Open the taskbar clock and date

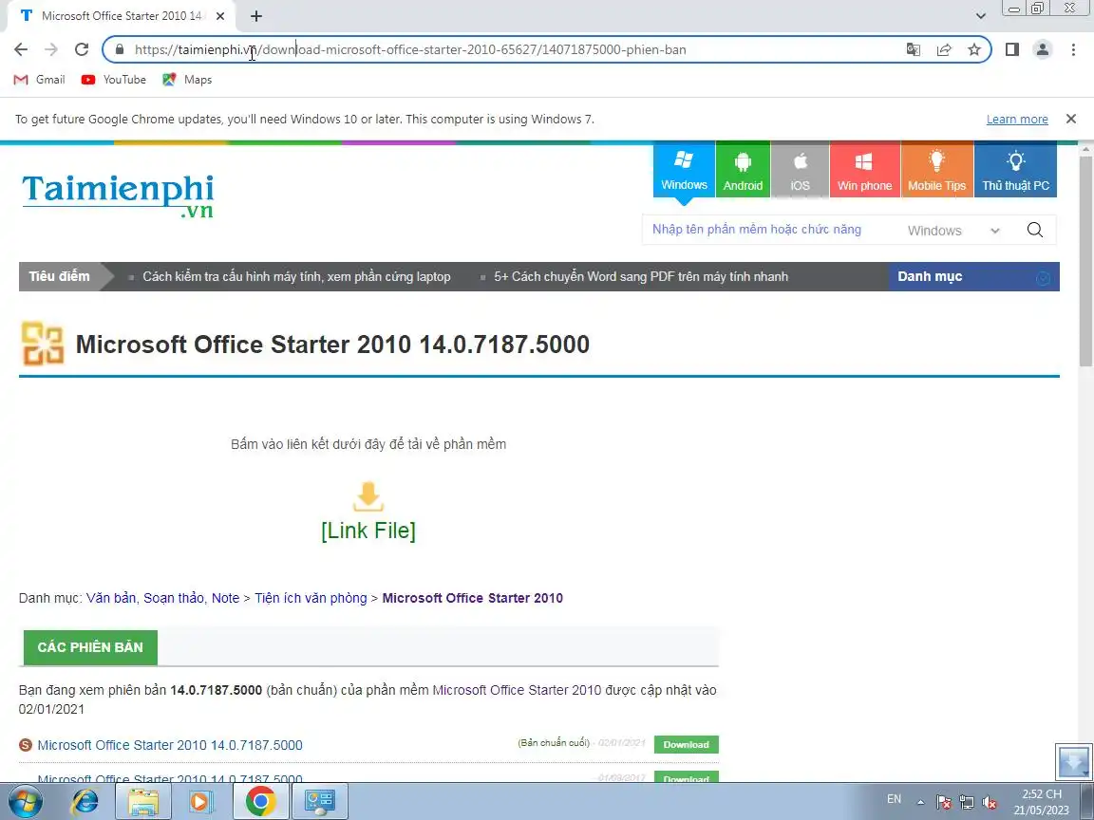click(1042, 802)
